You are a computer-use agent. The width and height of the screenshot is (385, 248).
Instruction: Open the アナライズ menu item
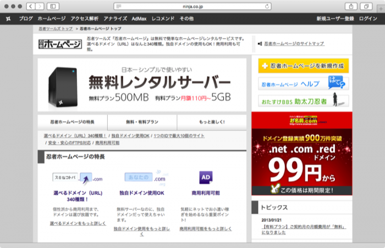tap(115, 19)
